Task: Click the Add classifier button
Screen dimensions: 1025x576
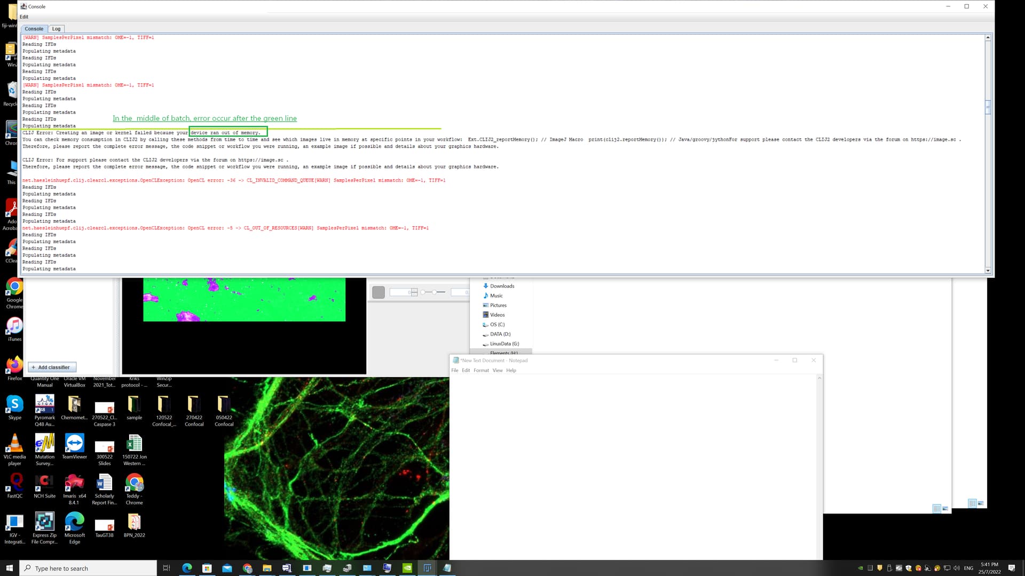Action: (52, 367)
